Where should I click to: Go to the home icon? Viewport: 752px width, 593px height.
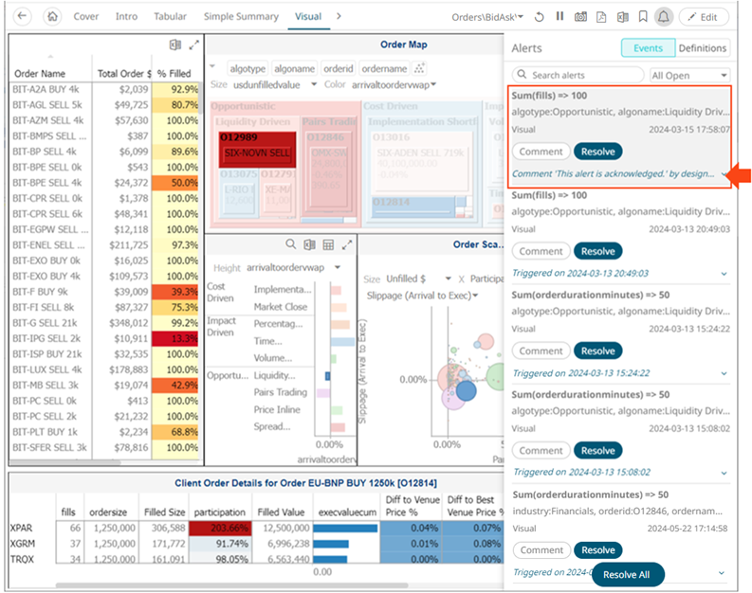click(x=51, y=17)
